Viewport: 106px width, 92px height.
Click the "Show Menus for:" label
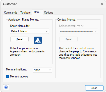pyautogui.click(x=20, y=26)
